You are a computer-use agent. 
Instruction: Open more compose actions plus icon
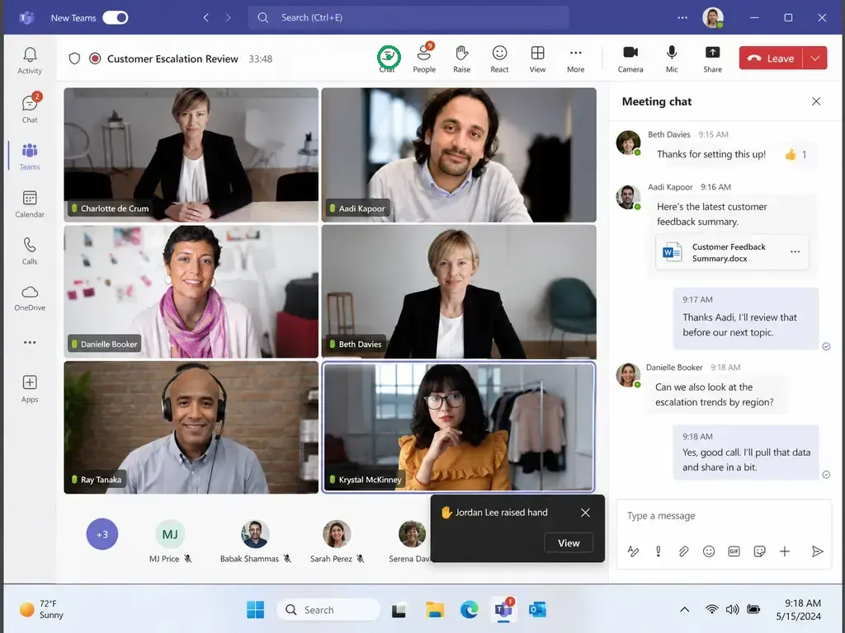(785, 551)
